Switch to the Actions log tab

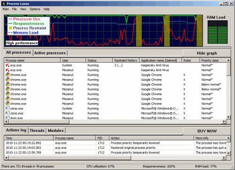pos(16,130)
